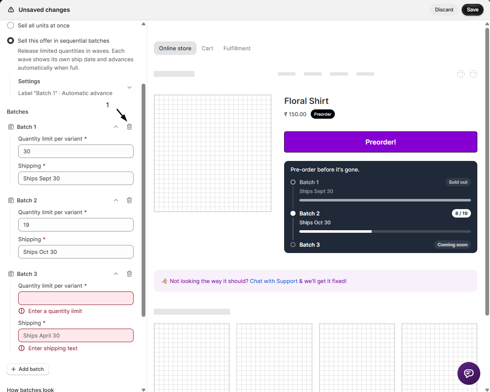
Task: Click the 8 / 19 count badge
Action: (461, 213)
